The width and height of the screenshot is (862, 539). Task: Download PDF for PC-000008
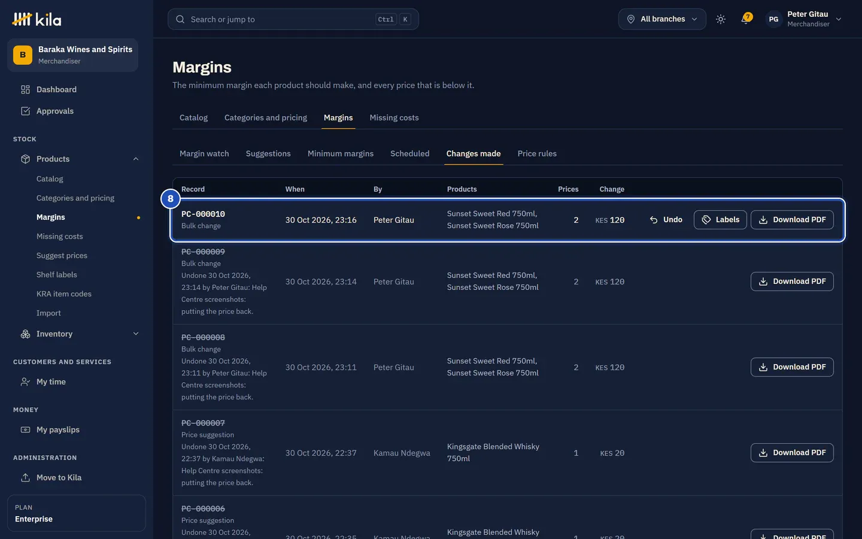point(792,367)
